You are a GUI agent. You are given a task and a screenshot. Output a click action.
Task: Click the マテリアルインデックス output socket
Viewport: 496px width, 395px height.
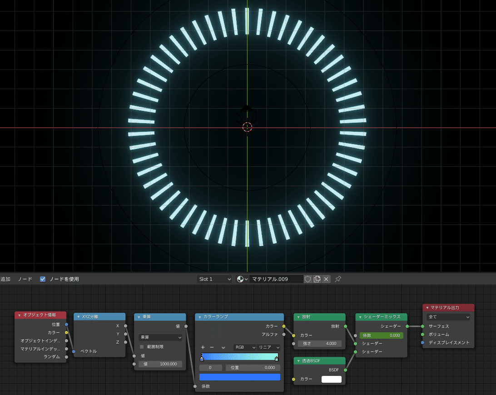coord(66,349)
